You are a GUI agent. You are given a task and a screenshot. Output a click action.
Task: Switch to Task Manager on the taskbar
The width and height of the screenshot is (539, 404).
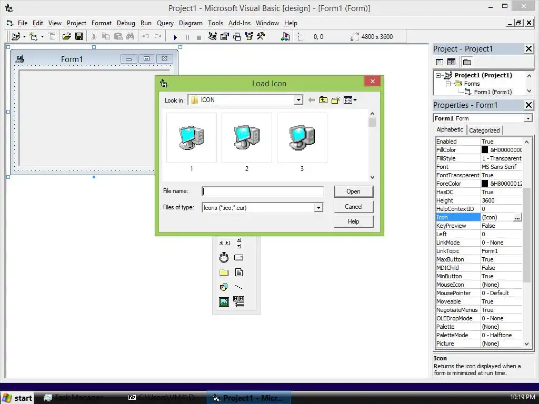(x=74, y=398)
